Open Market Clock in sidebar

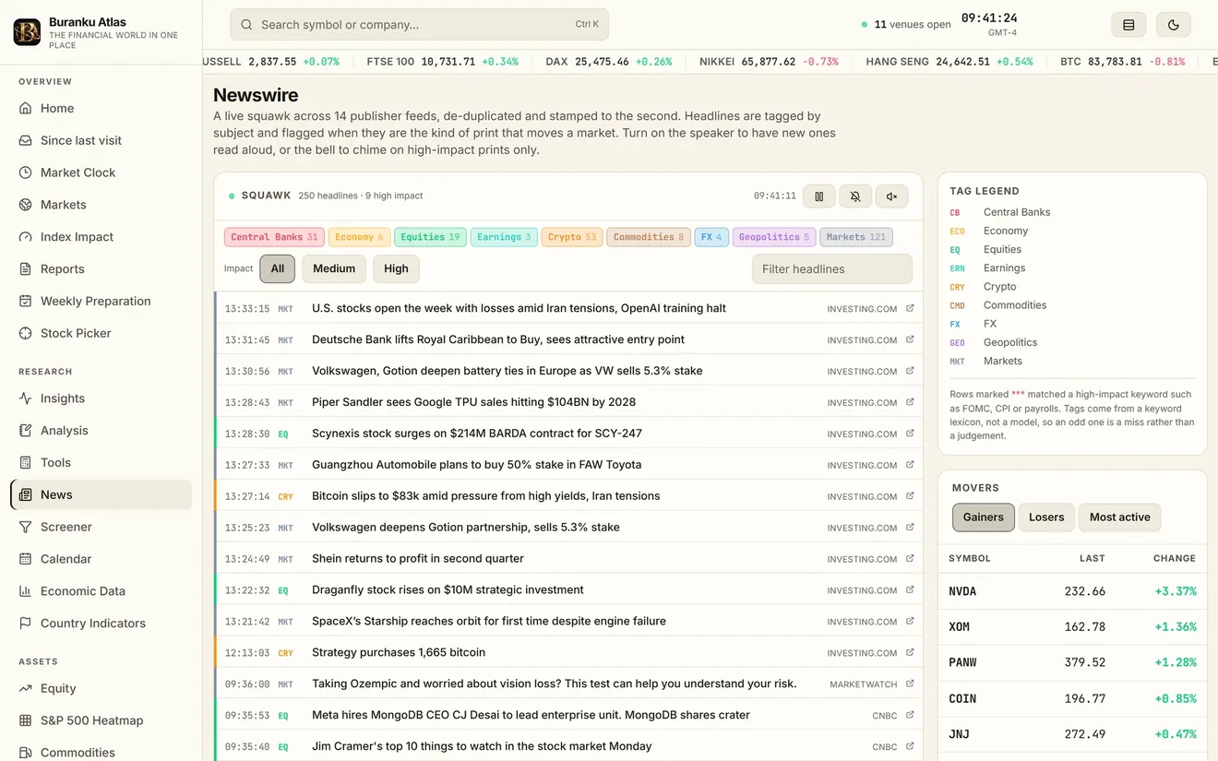coord(101,172)
